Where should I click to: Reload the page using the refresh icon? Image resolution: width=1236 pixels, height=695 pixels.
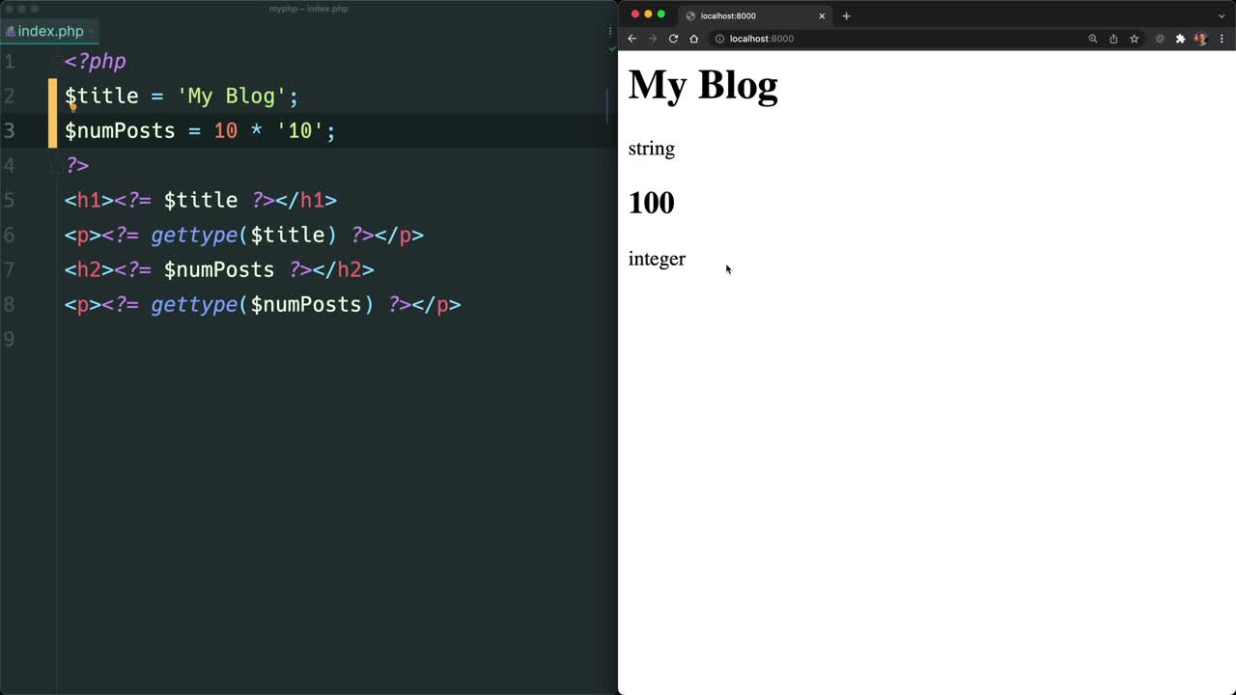tap(673, 39)
